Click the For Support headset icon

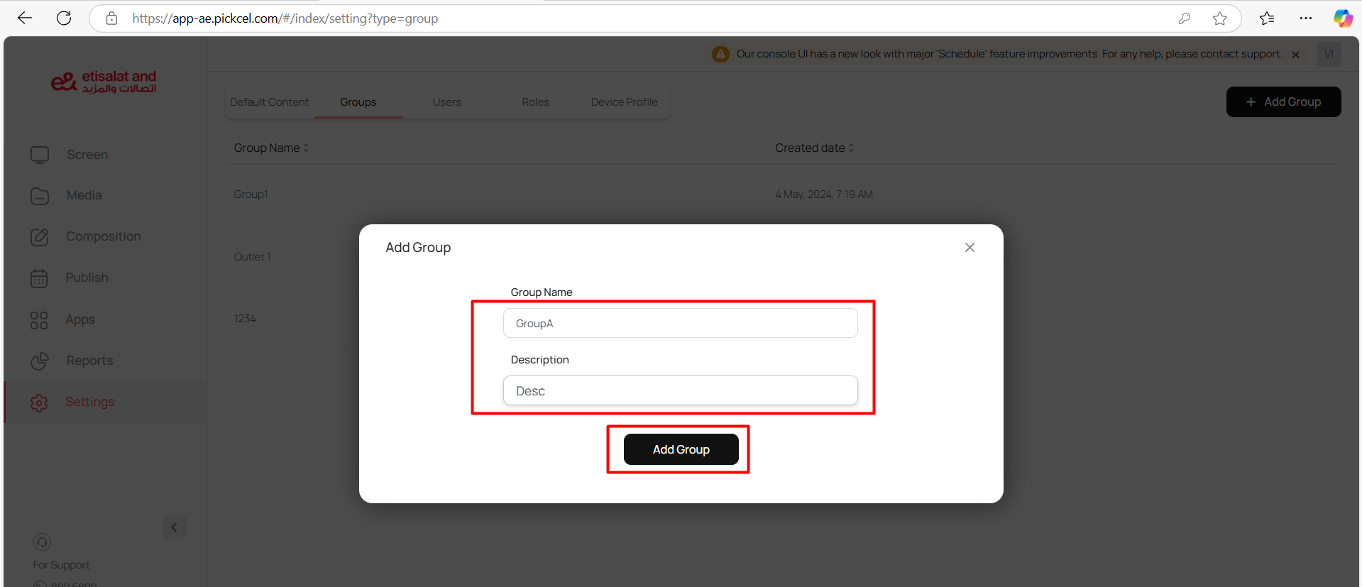[42, 542]
